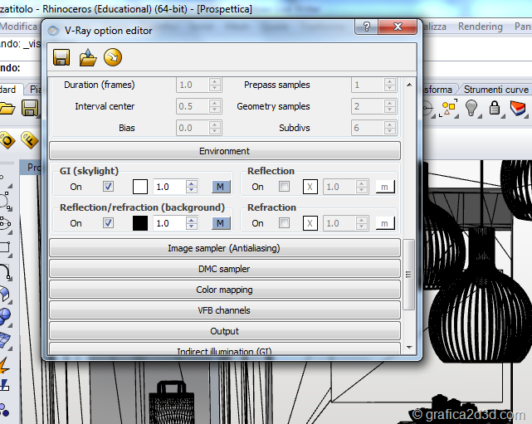Decrease the background multiplier with down arrow

coord(192,227)
